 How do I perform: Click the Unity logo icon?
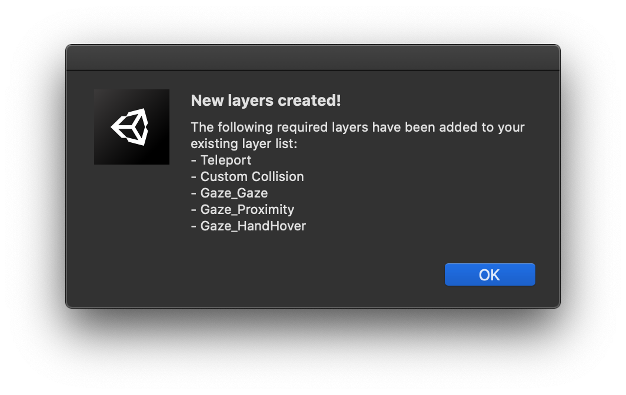132,127
